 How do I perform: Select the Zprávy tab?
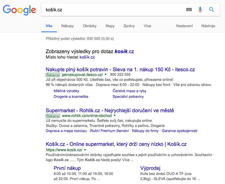point(129,26)
